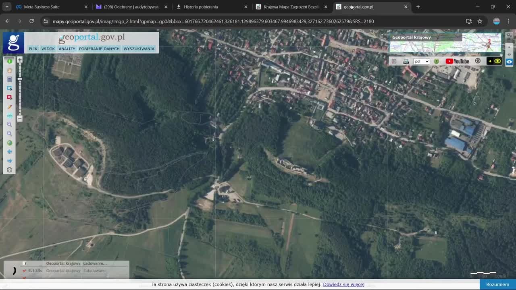Toggle the blue eye visibility button
Viewport: 516px width, 290px height.
pyautogui.click(x=509, y=62)
